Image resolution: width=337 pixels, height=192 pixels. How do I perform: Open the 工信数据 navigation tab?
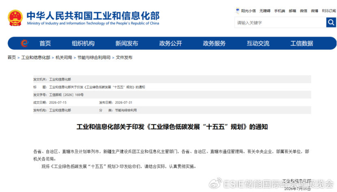coord(302,43)
